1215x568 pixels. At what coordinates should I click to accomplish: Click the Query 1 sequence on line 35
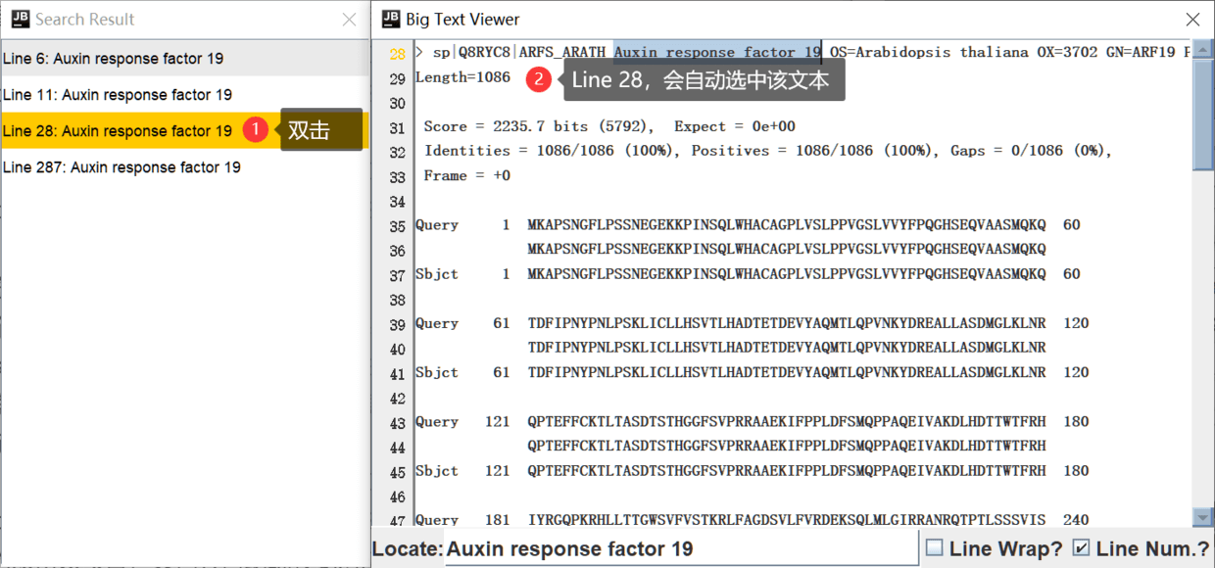[786, 225]
